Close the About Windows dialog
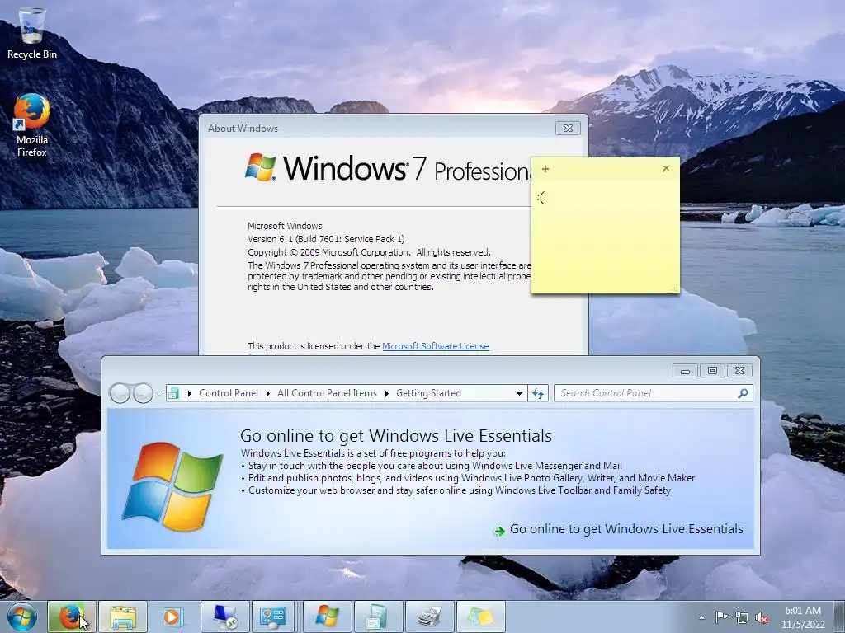The height and width of the screenshot is (633, 845). 568,128
